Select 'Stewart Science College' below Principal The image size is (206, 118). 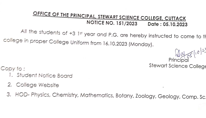(x=177, y=66)
